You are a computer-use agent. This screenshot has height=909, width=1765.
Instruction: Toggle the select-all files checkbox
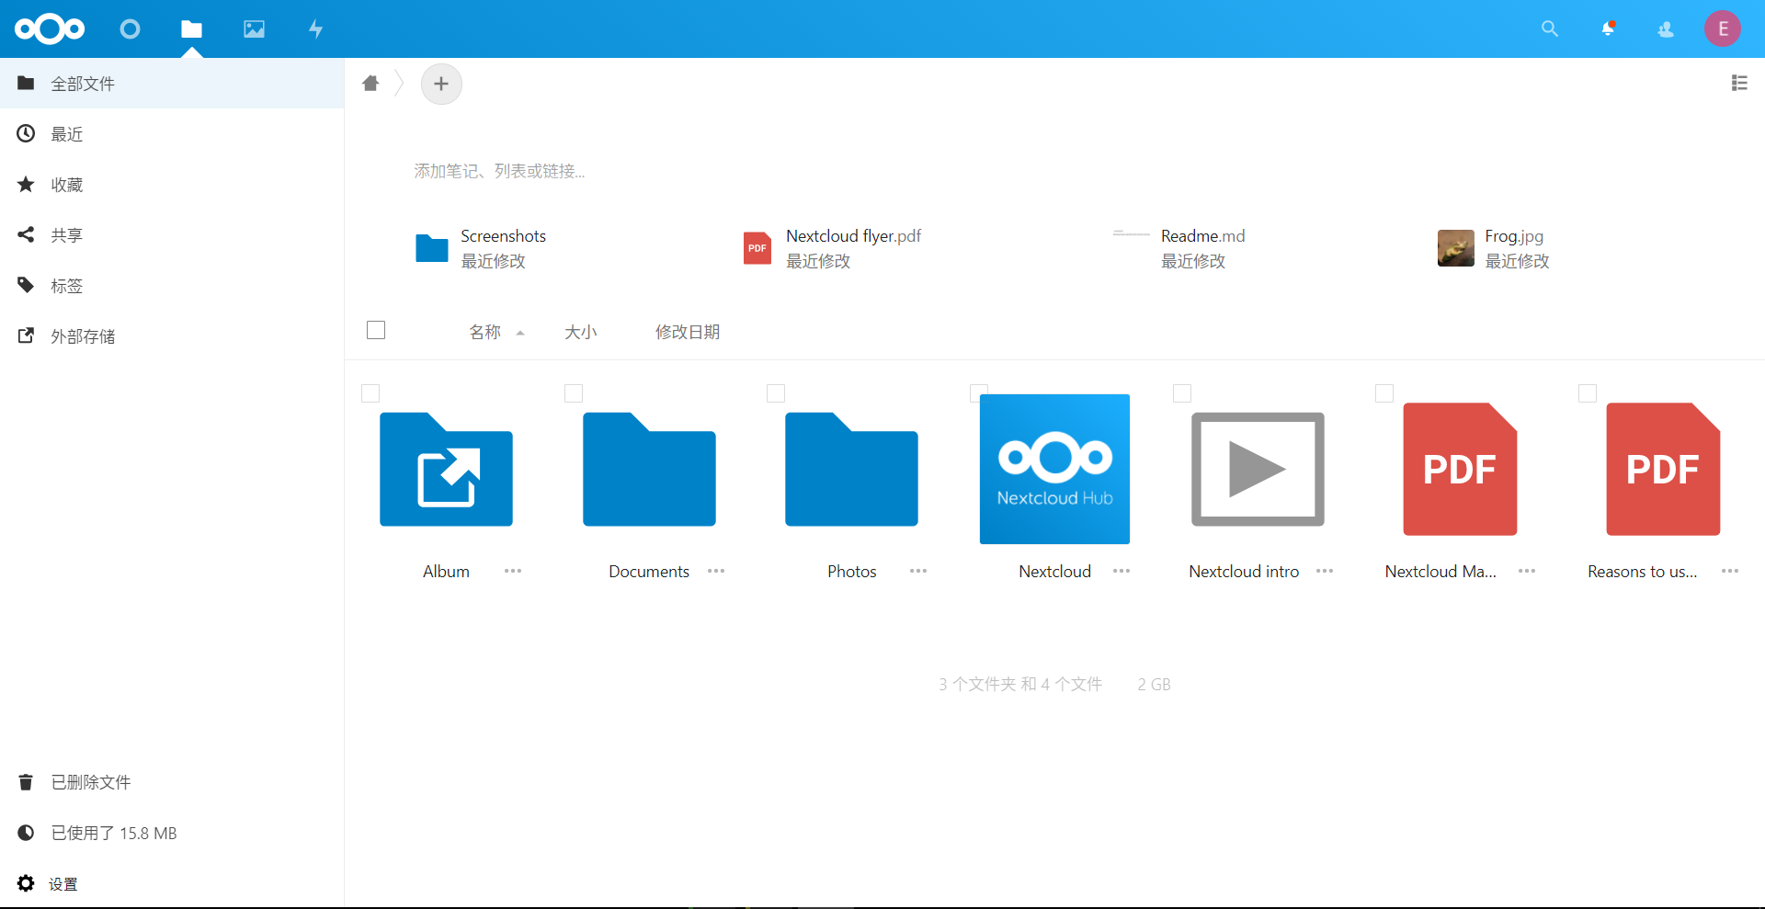[376, 330]
